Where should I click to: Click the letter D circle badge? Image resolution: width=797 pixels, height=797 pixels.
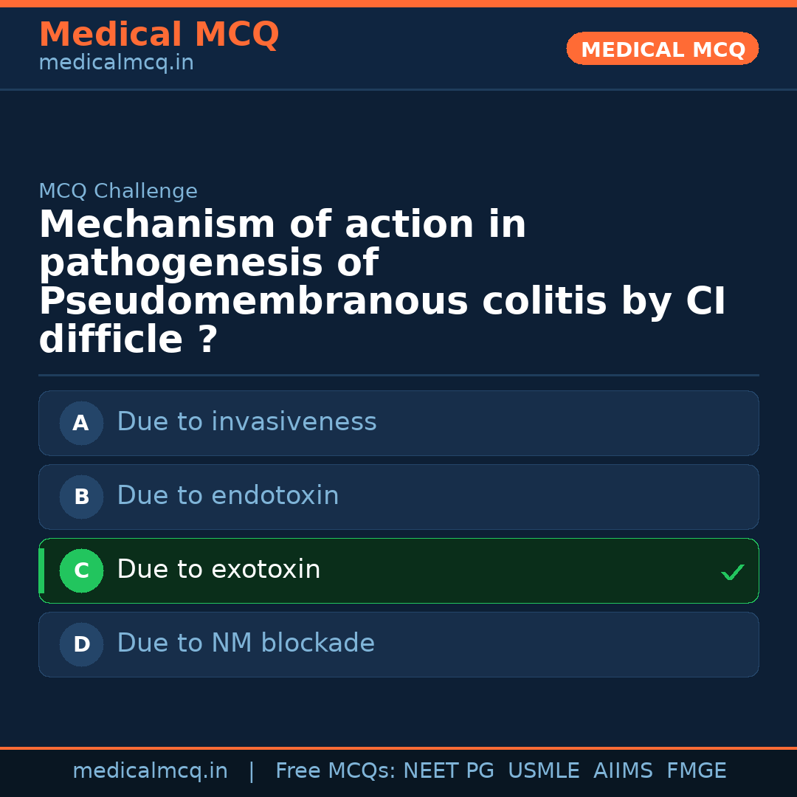[81, 644]
